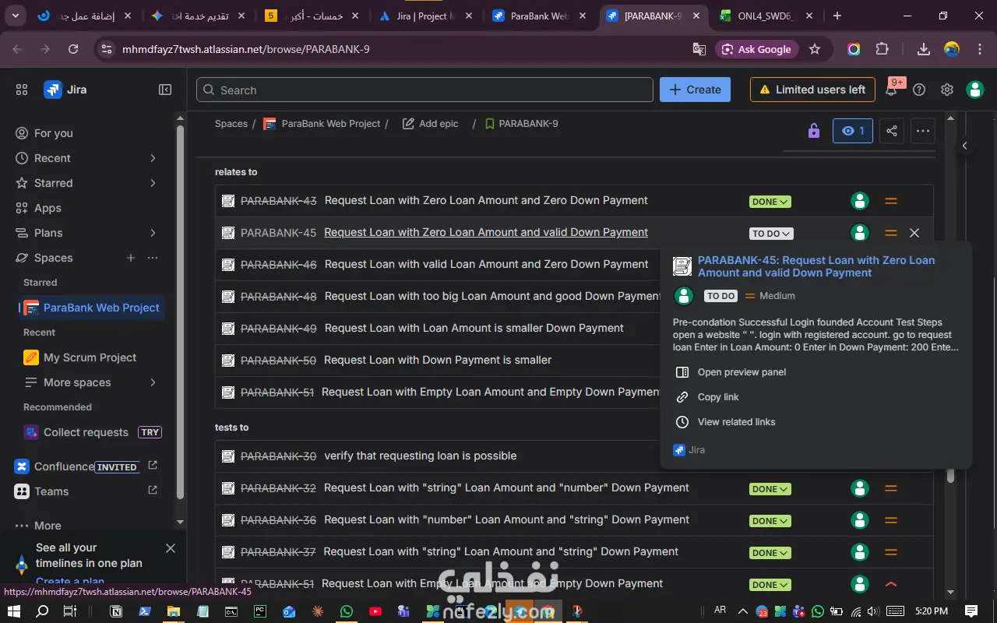Dismiss the 'See all your timelines' banner
This screenshot has height=623, width=997.
point(171,548)
